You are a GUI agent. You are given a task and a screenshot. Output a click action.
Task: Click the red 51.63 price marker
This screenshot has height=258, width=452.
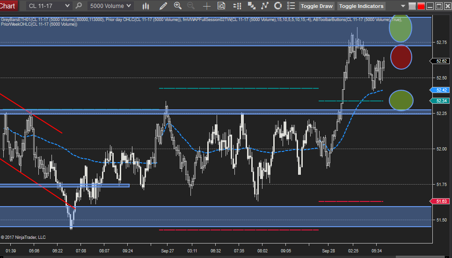[x=439, y=201]
